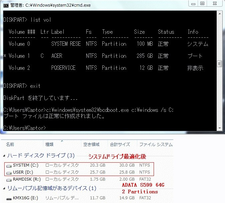Sort by the 空き領域 column header

(91, 144)
